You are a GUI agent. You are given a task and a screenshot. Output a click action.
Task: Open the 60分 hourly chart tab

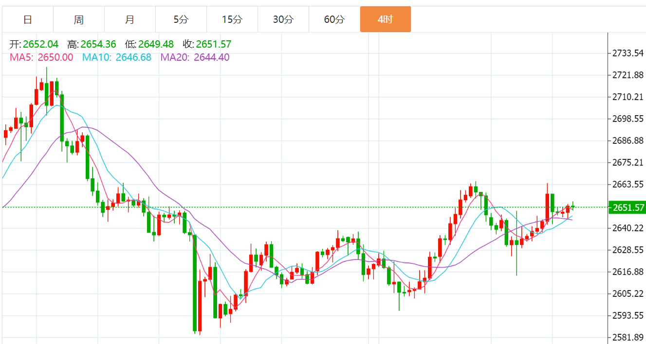(x=334, y=19)
